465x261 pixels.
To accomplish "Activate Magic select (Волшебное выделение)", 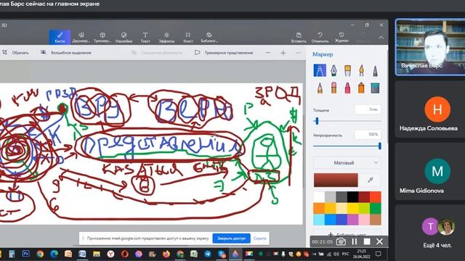I will pos(66,52).
